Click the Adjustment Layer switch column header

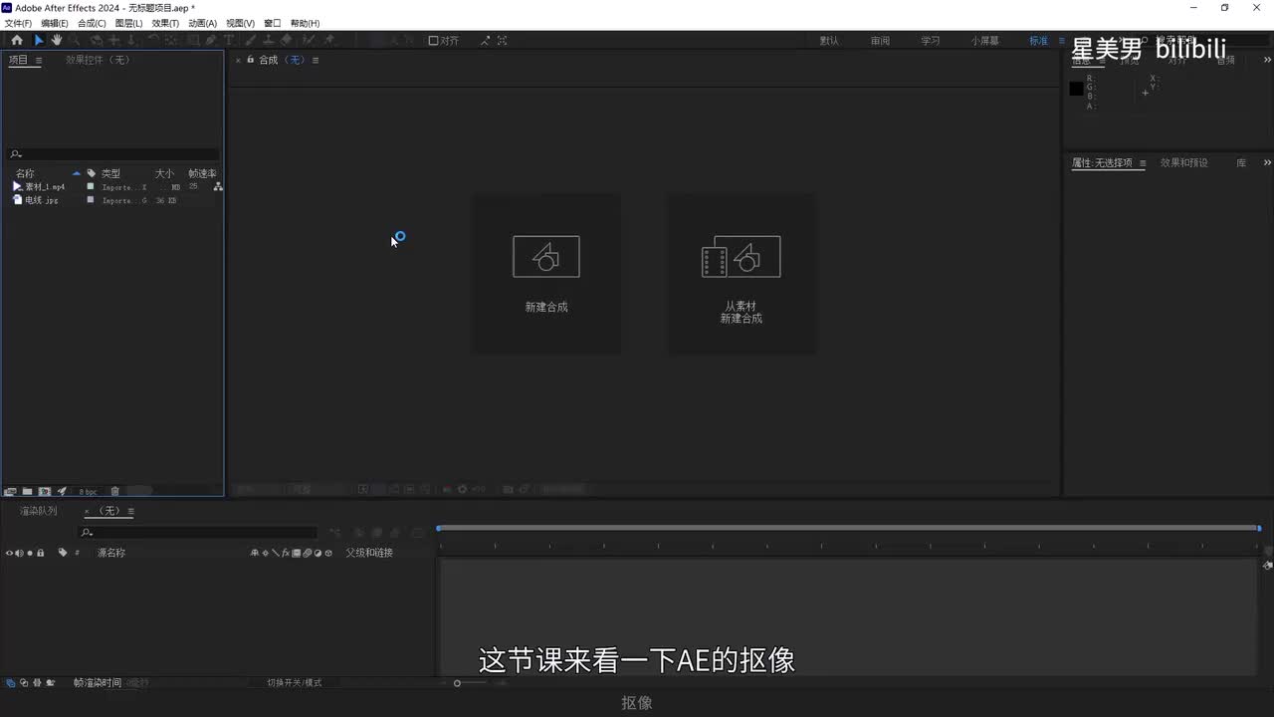318,553
